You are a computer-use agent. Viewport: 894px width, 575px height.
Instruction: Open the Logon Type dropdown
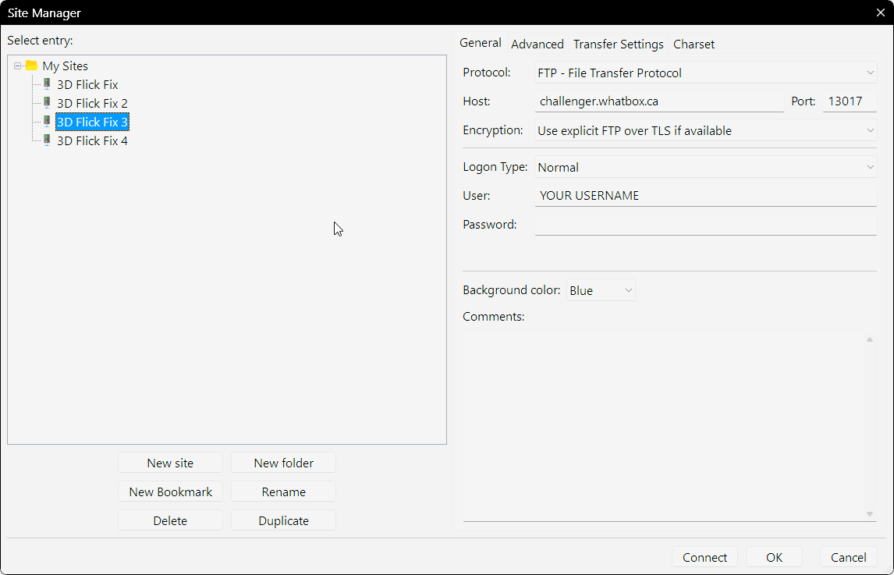[x=705, y=167]
